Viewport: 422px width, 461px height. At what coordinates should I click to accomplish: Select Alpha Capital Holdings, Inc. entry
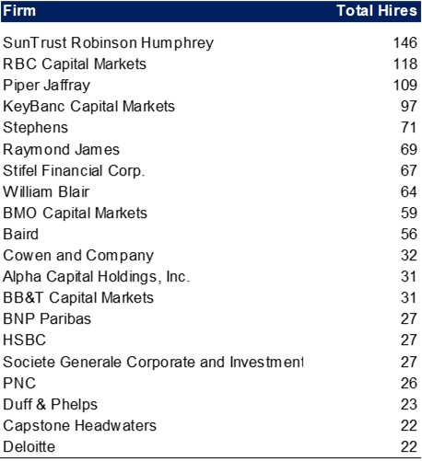97,277
